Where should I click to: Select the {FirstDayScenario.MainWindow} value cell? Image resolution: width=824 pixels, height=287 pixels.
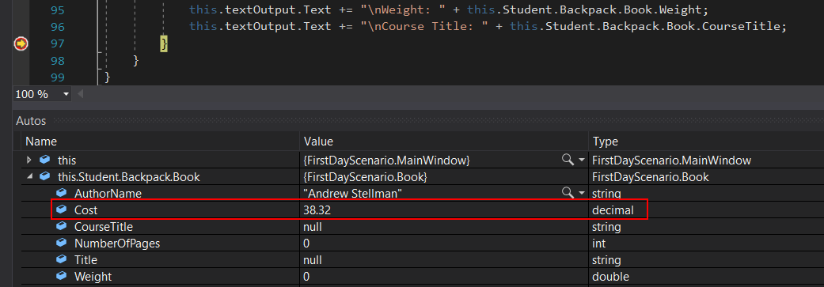(386, 160)
